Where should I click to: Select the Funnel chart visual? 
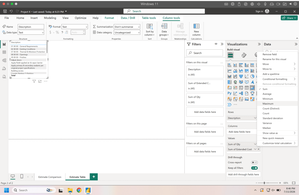[x=241, y=76]
